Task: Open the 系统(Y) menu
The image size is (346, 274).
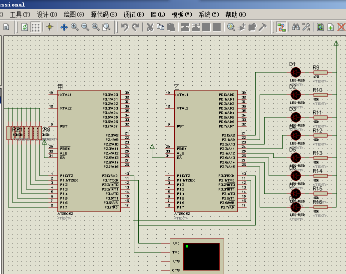Action: point(209,14)
